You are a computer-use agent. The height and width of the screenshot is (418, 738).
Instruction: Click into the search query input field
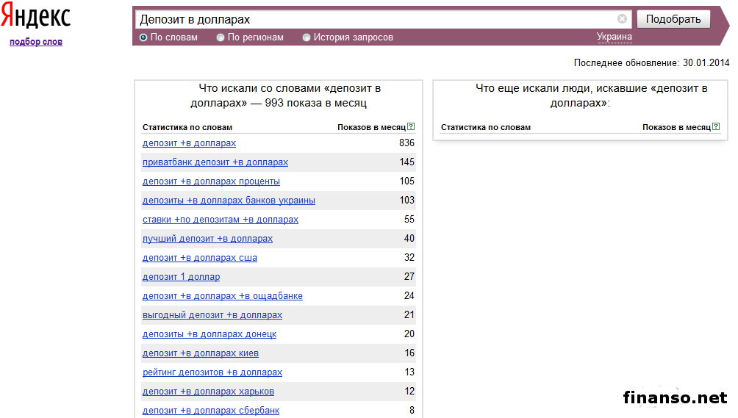(x=375, y=20)
